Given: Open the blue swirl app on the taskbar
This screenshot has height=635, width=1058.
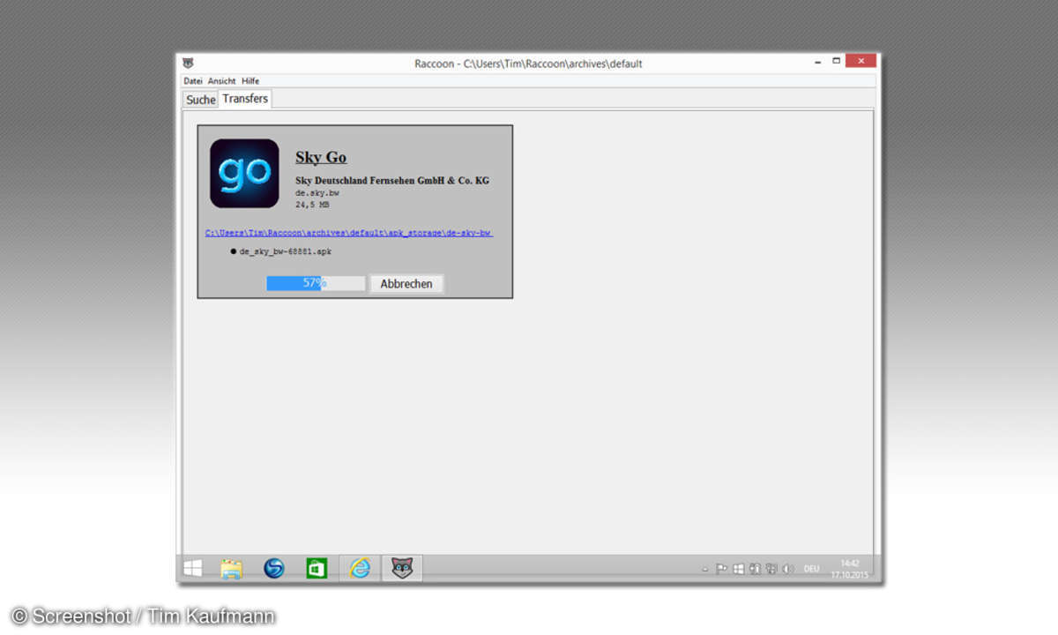Looking at the screenshot, I should tap(274, 569).
